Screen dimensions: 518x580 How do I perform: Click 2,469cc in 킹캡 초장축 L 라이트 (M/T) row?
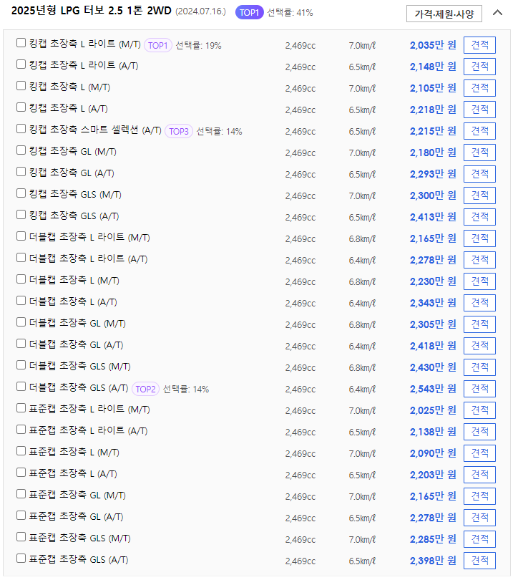click(x=300, y=46)
